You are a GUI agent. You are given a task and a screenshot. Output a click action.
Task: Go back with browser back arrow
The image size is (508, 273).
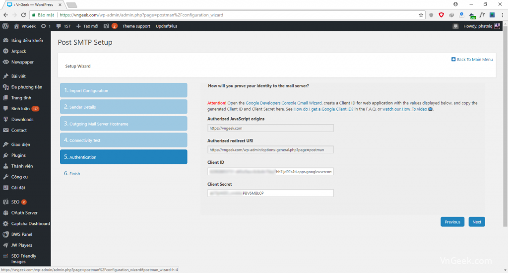pyautogui.click(x=5, y=15)
